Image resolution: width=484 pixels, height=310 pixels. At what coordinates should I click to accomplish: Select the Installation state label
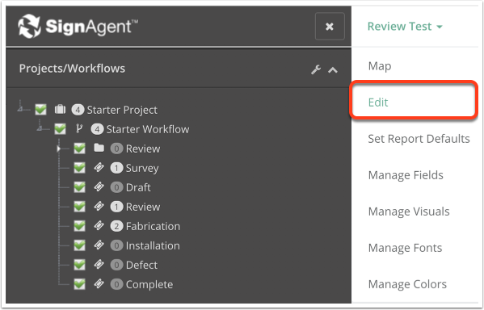point(153,246)
